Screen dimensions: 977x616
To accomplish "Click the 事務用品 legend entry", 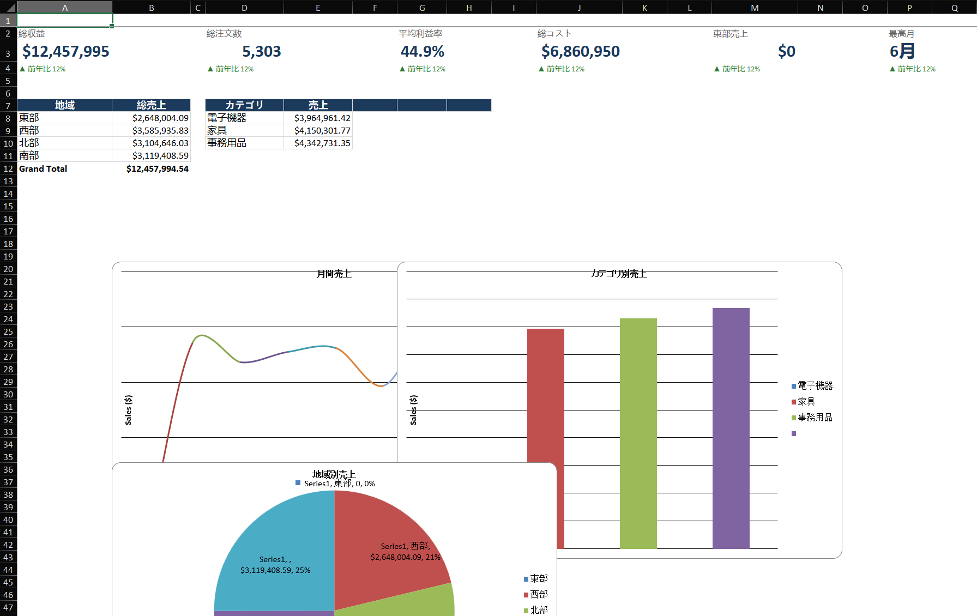I will coord(812,417).
